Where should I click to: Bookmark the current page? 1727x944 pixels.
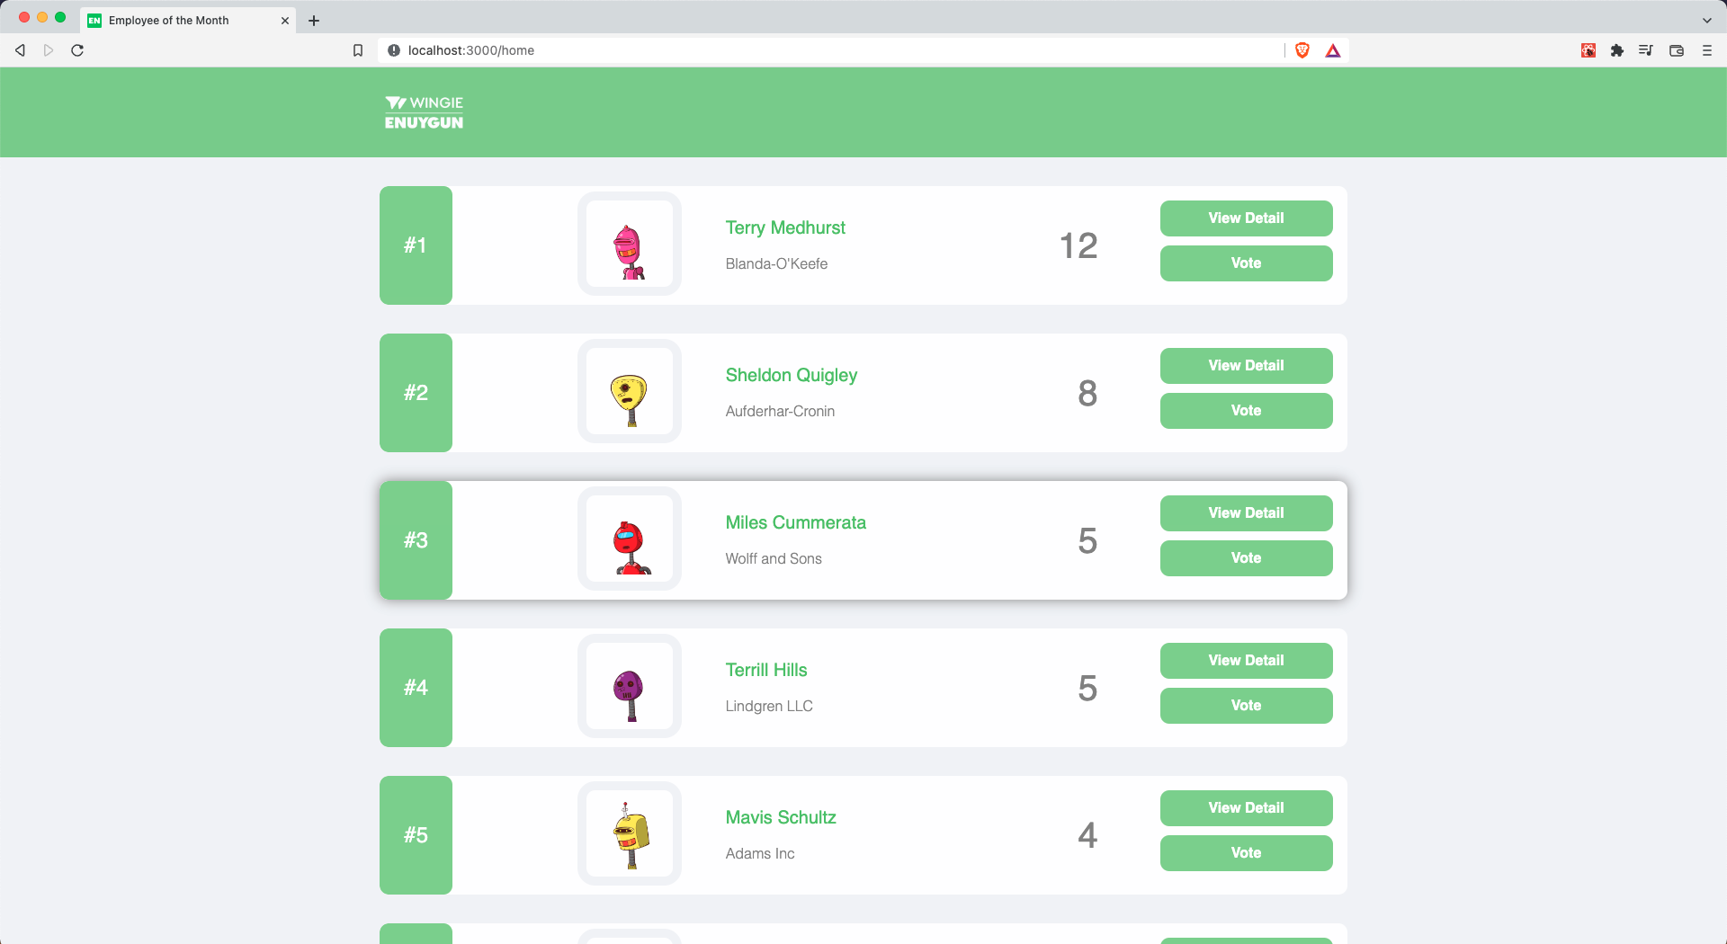[358, 50]
